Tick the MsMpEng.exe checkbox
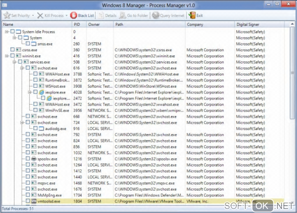Image resolution: width=297 pixels, height=213 pixels. point(28,195)
